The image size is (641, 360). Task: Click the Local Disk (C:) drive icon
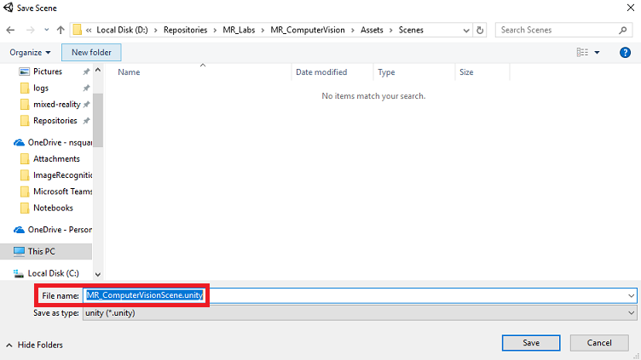tap(19, 273)
